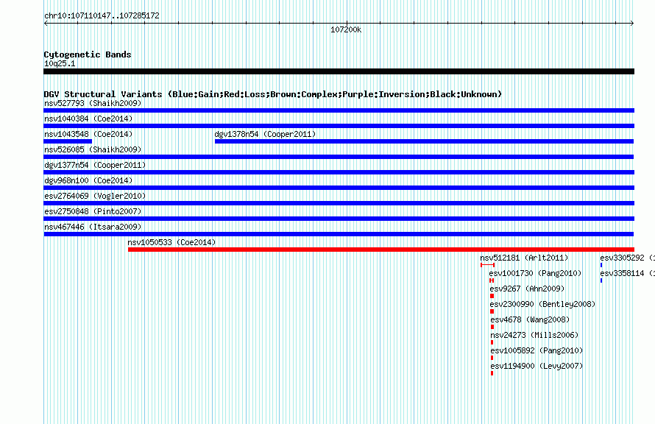Click the right arrow end of the ruler
655x424 pixels.
(x=632, y=23)
